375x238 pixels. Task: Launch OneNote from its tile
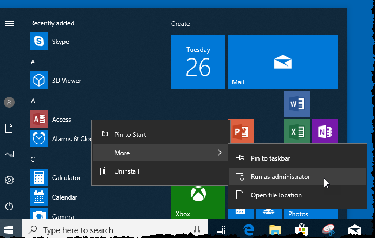325,131
